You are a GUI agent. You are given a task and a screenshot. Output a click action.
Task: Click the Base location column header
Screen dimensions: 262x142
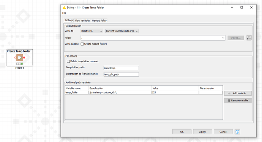(120, 88)
